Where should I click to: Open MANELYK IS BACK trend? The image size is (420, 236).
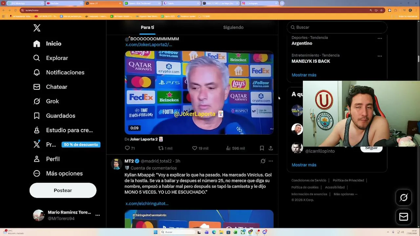coord(311,61)
